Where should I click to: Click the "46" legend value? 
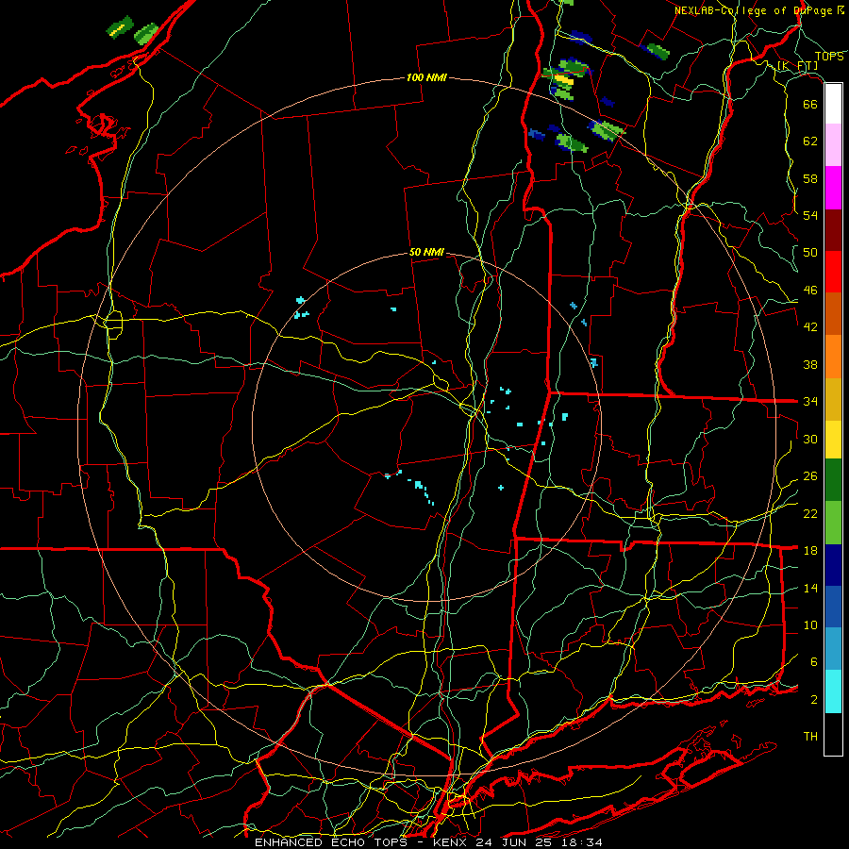click(x=810, y=291)
